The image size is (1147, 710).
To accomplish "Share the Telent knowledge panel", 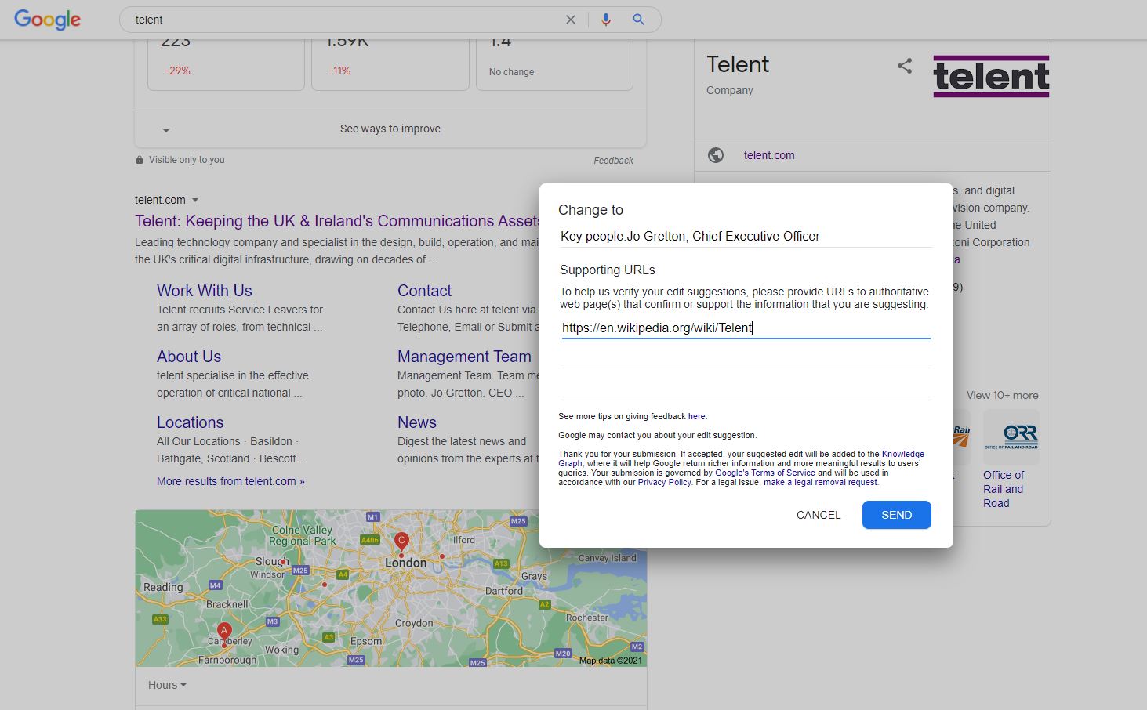I will 905,66.
